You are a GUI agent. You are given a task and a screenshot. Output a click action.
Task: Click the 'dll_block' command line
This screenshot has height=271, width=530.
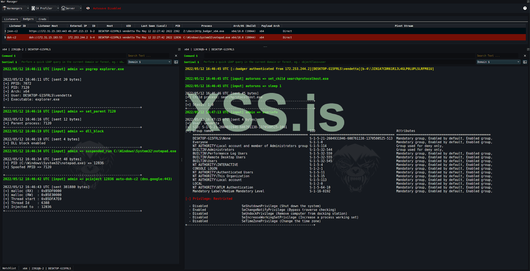pos(53,131)
